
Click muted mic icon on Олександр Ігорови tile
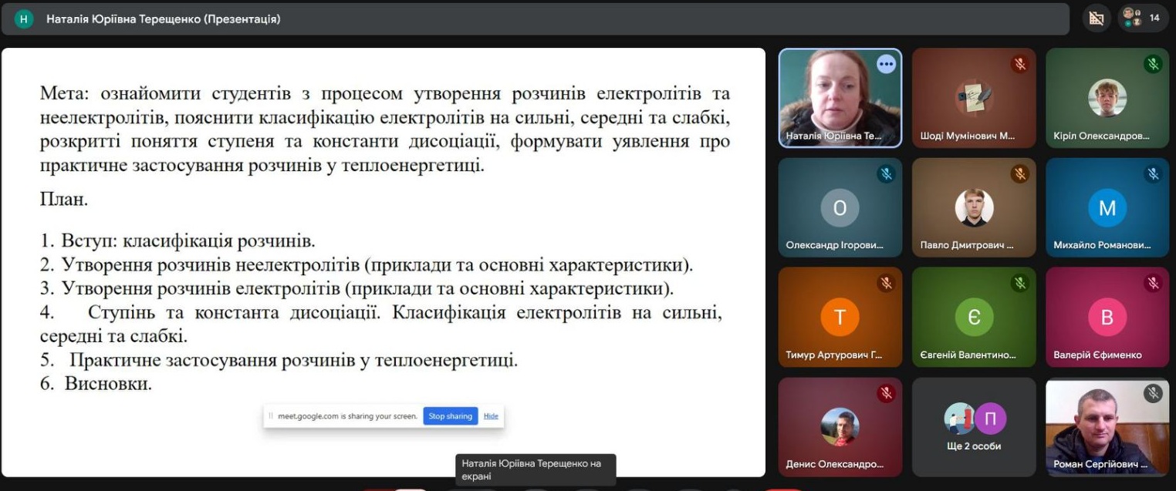pos(886,174)
